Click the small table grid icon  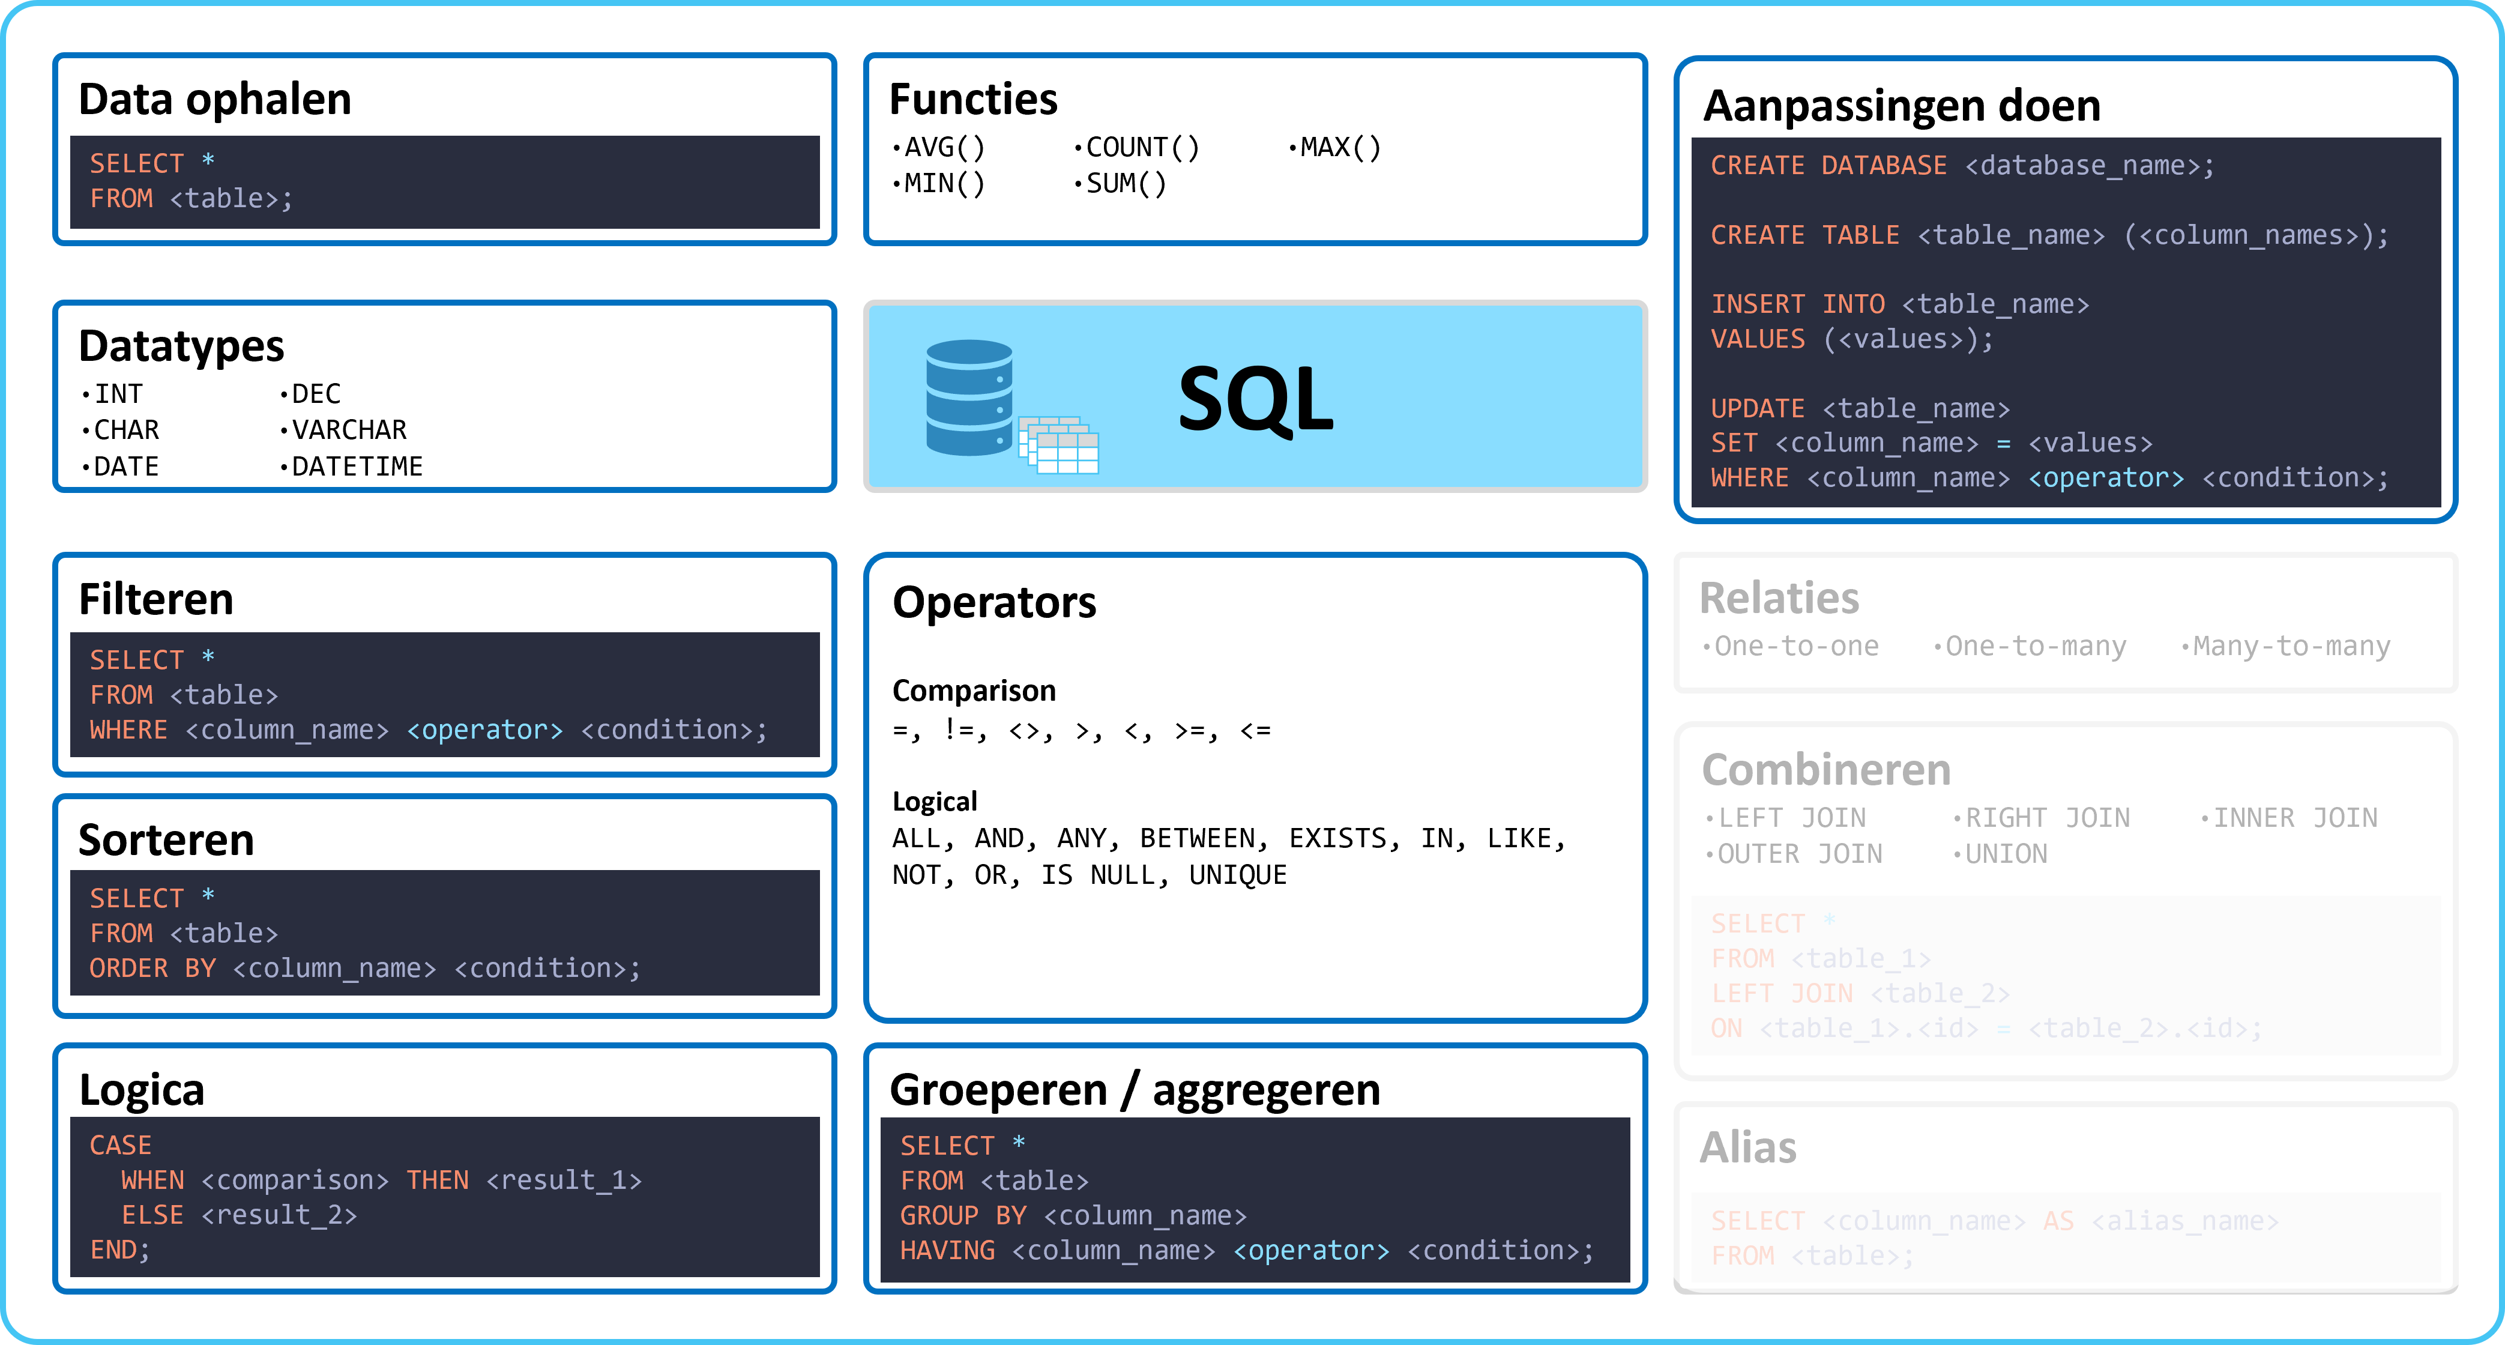coord(1058,446)
